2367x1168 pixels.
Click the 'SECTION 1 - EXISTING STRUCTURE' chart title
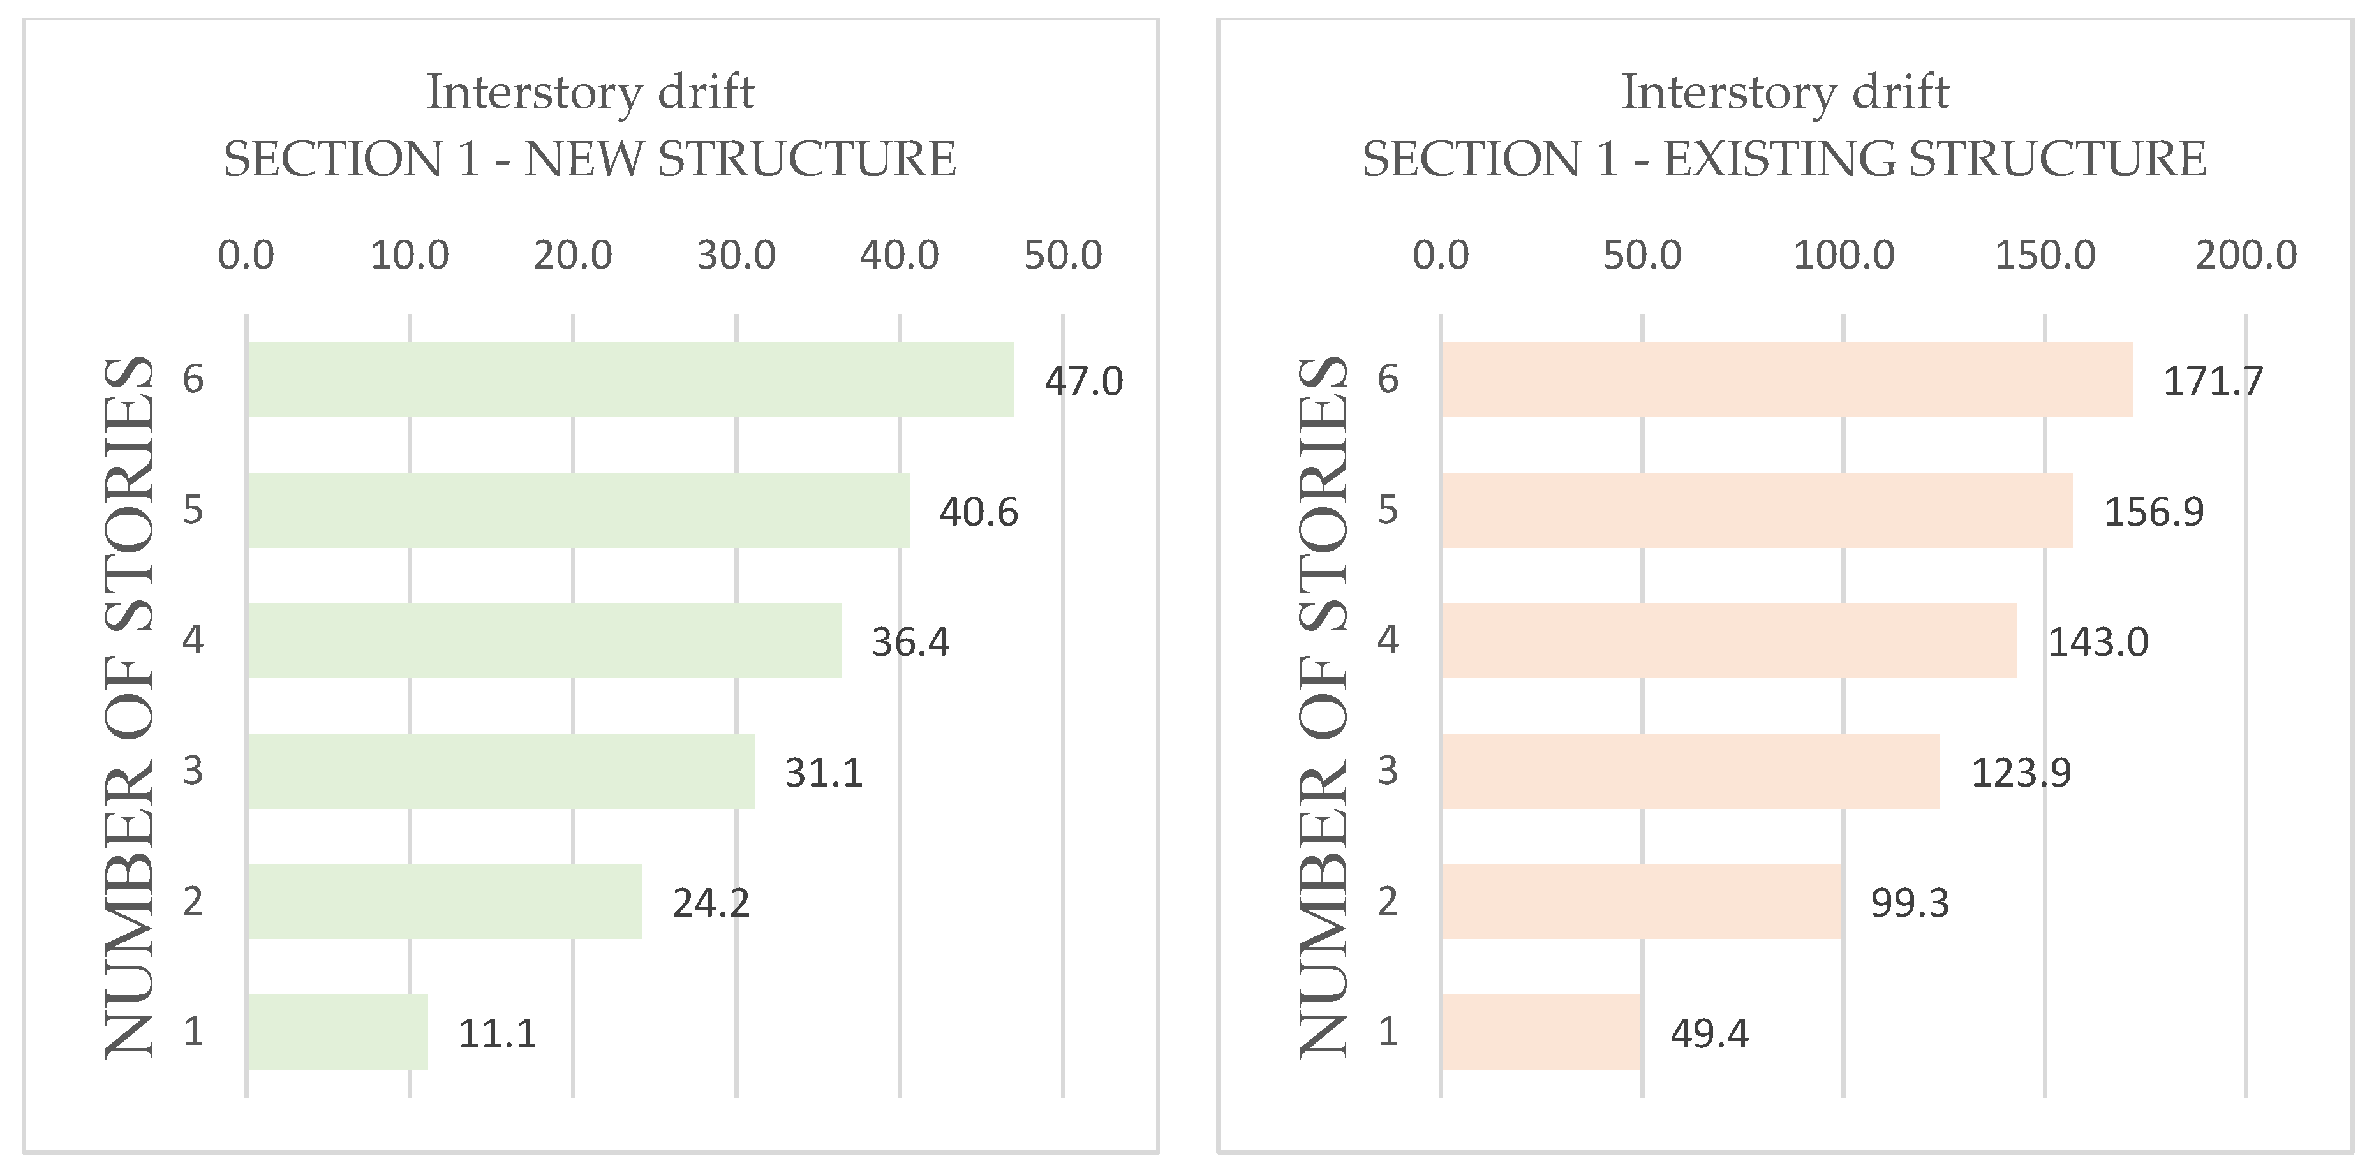pos(1785,159)
